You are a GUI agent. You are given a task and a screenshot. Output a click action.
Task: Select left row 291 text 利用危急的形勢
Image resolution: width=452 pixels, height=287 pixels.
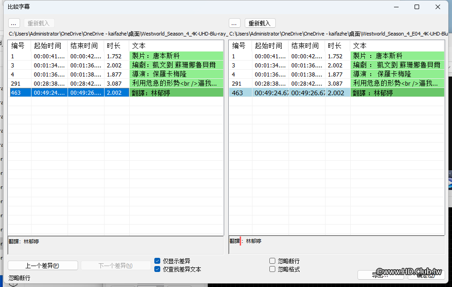point(176,83)
